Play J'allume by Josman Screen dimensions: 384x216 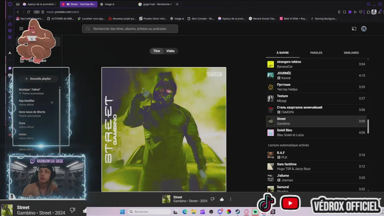(316, 178)
